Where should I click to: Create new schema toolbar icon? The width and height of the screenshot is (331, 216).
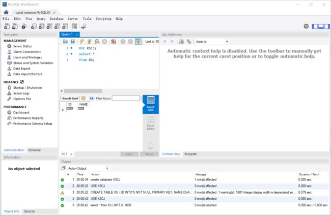point(34,26)
